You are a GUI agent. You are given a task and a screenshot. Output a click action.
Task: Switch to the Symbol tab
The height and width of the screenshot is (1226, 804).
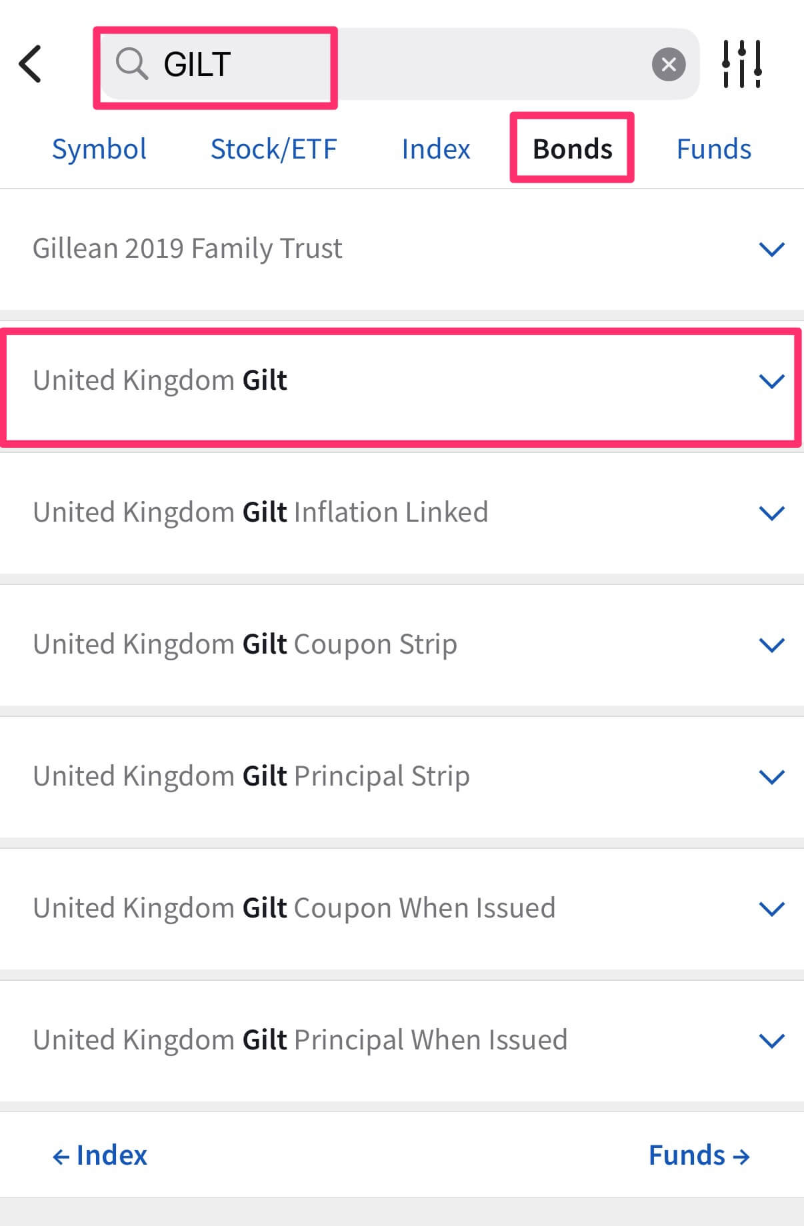(x=99, y=149)
